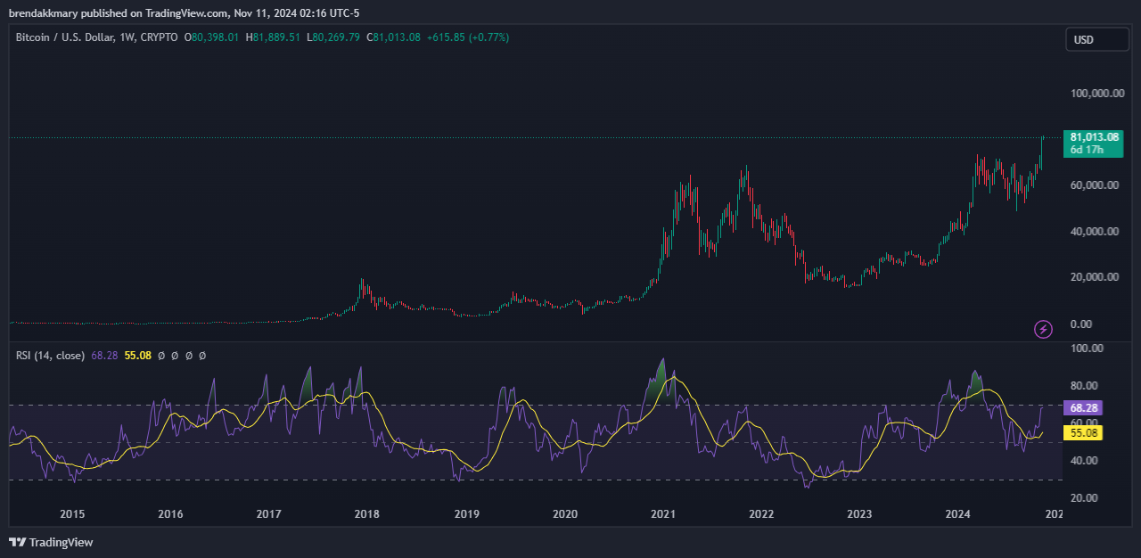The image size is (1141, 558).
Task: Click the purple lightning bolt icon
Action: [1042, 330]
